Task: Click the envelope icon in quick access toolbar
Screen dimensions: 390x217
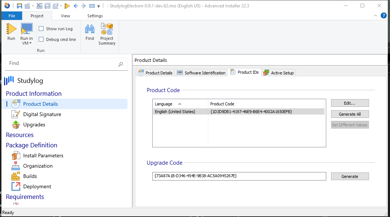Action: coord(92,6)
